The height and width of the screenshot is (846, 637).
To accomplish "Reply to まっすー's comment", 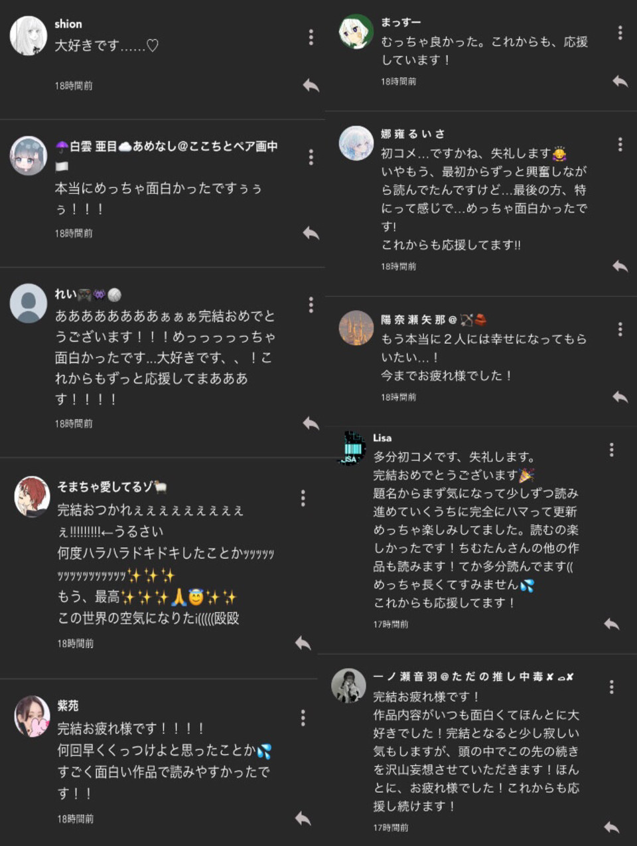I will (620, 81).
